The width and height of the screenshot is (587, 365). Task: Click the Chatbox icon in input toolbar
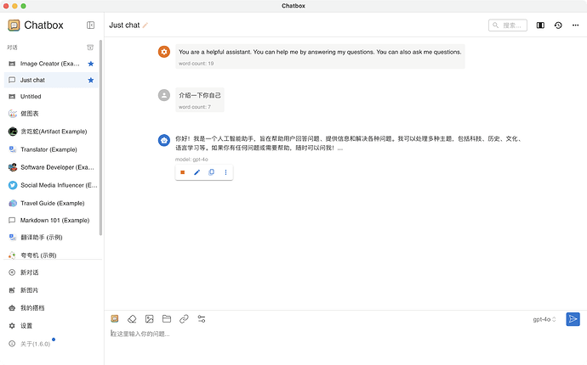click(x=115, y=318)
